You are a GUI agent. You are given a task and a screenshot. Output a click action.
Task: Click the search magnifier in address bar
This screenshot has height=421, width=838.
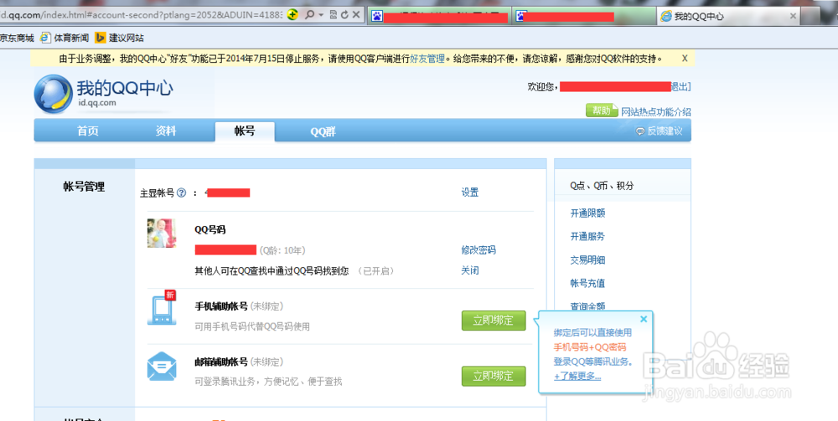pos(309,15)
